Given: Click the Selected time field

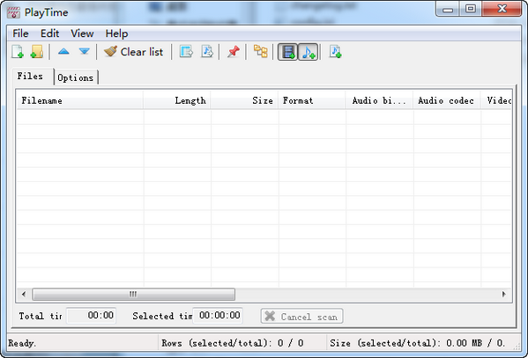Looking at the screenshot, I should pos(218,315).
